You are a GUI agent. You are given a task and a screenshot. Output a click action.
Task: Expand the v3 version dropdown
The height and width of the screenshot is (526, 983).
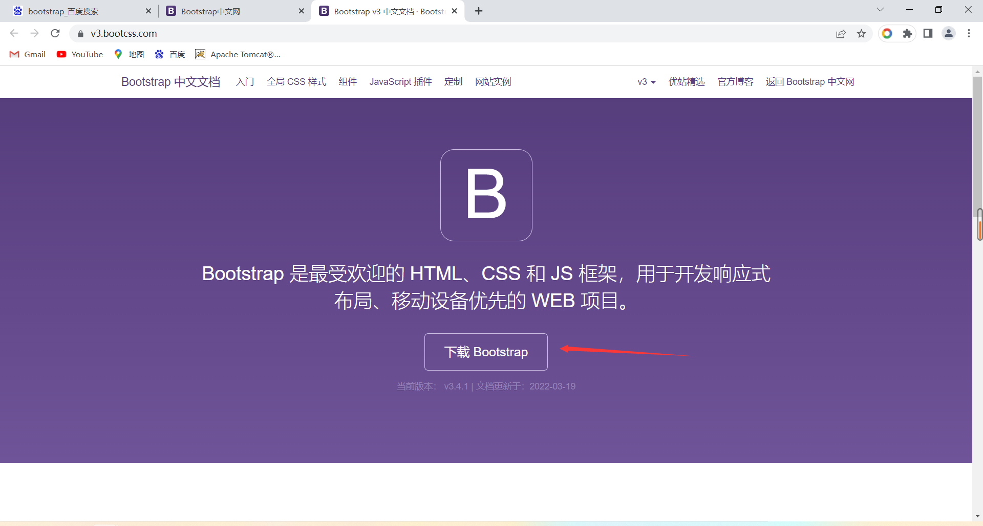point(647,82)
